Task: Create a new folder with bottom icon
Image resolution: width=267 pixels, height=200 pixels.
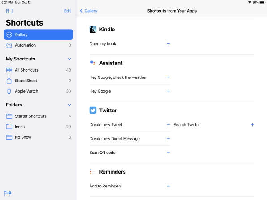Action: pyautogui.click(x=8, y=194)
